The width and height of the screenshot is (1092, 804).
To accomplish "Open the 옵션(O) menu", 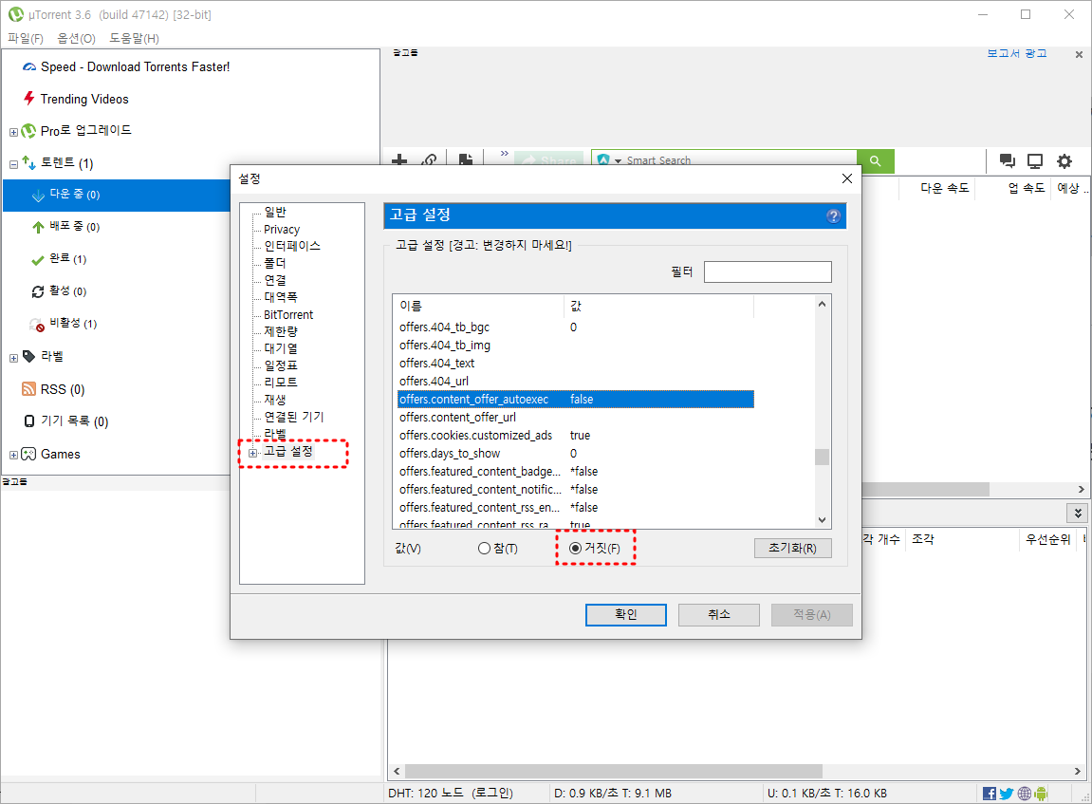I will coord(76,38).
